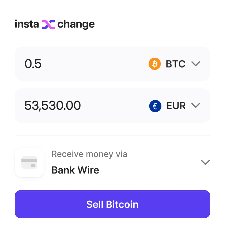Click the blue Euro currency icon

pos(155,106)
